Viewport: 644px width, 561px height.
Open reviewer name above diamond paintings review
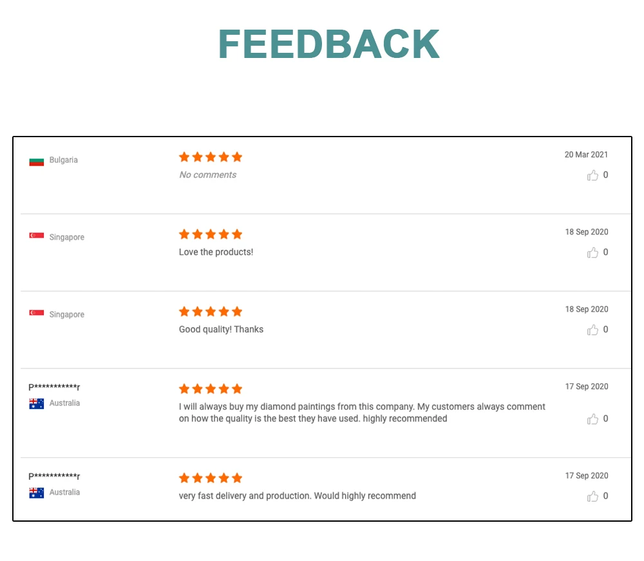pos(54,387)
